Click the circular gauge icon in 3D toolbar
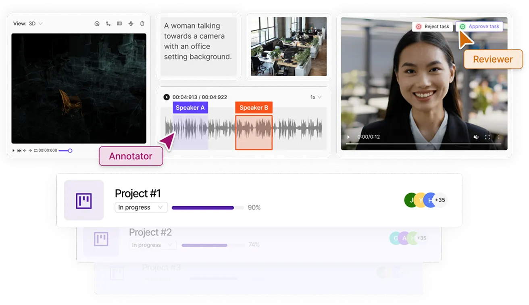Viewport: 529px width, 305px height. [97, 24]
